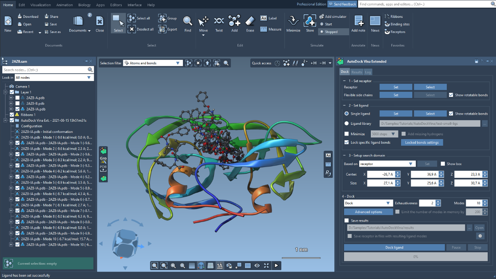Click the Measure tool in ribbon

click(271, 29)
